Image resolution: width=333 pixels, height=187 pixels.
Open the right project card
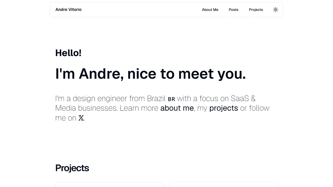click(x=224, y=184)
